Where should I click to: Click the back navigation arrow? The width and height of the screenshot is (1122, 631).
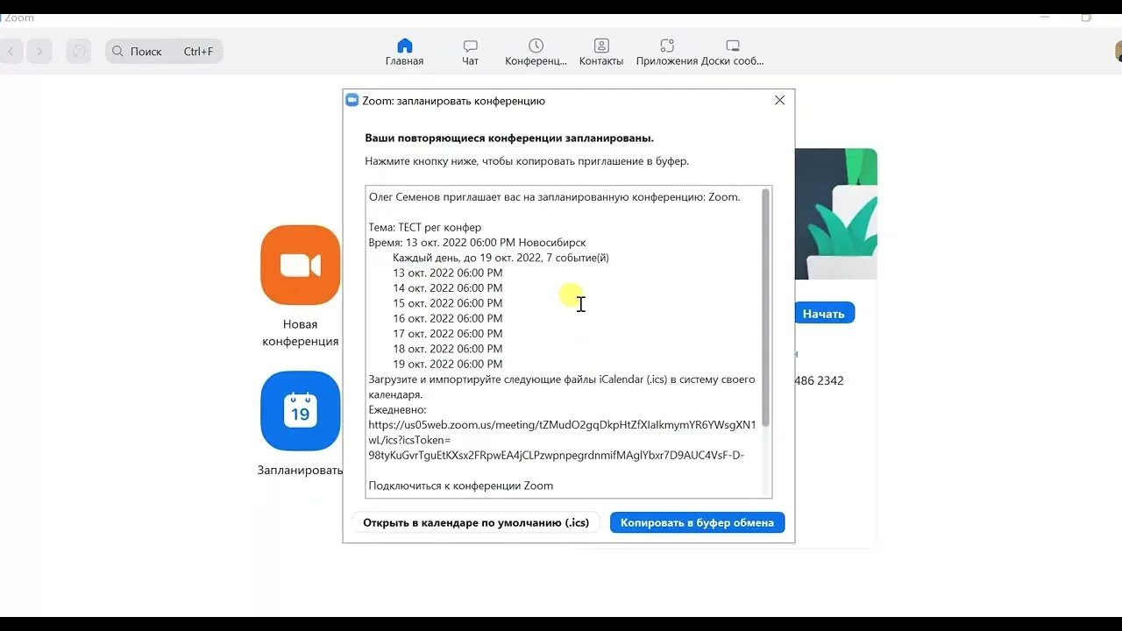[x=11, y=52]
